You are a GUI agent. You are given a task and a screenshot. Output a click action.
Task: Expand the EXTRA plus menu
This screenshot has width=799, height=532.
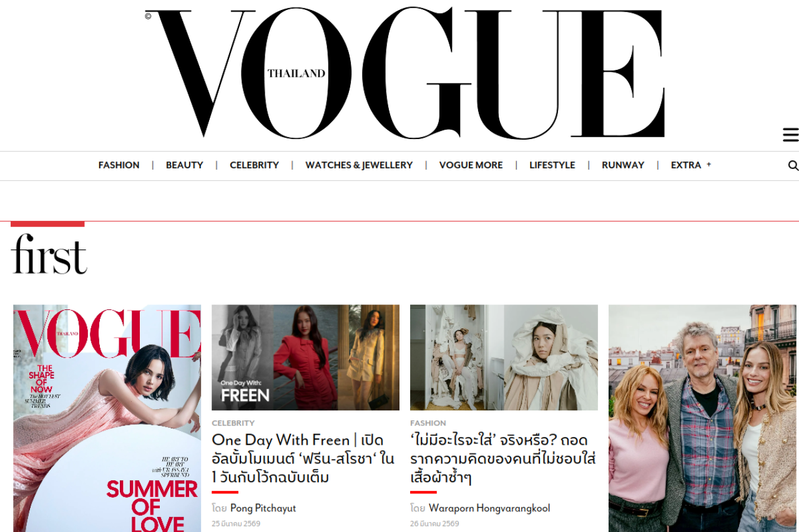691,165
